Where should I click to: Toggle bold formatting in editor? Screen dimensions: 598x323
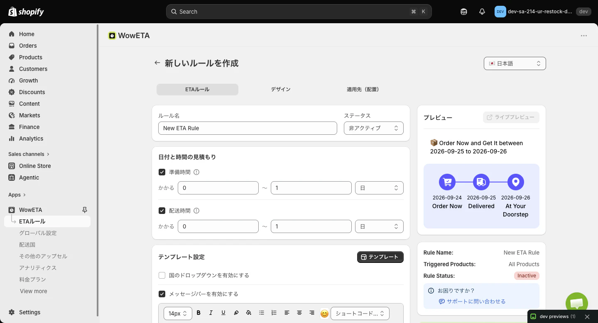click(x=199, y=313)
